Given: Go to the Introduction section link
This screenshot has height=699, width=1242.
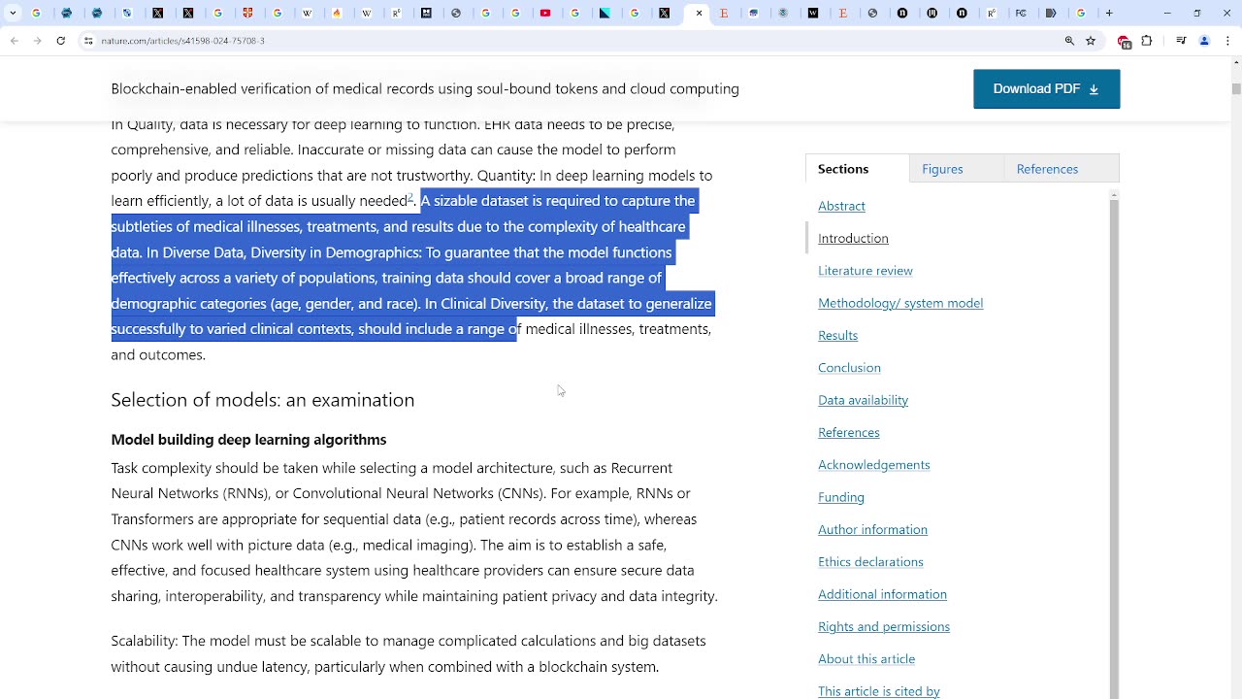Looking at the screenshot, I should (853, 238).
